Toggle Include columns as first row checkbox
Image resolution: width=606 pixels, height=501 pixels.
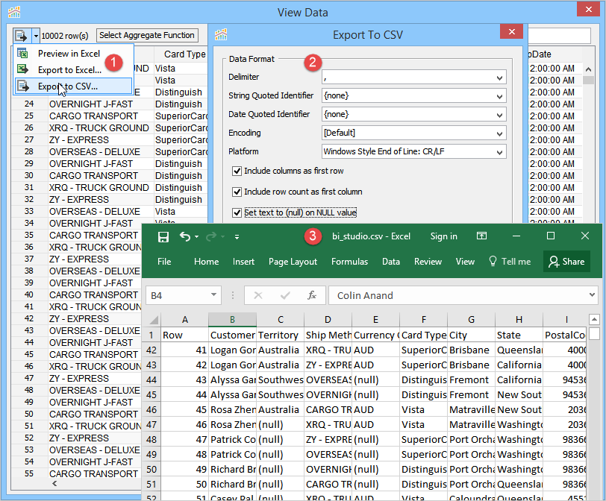237,171
